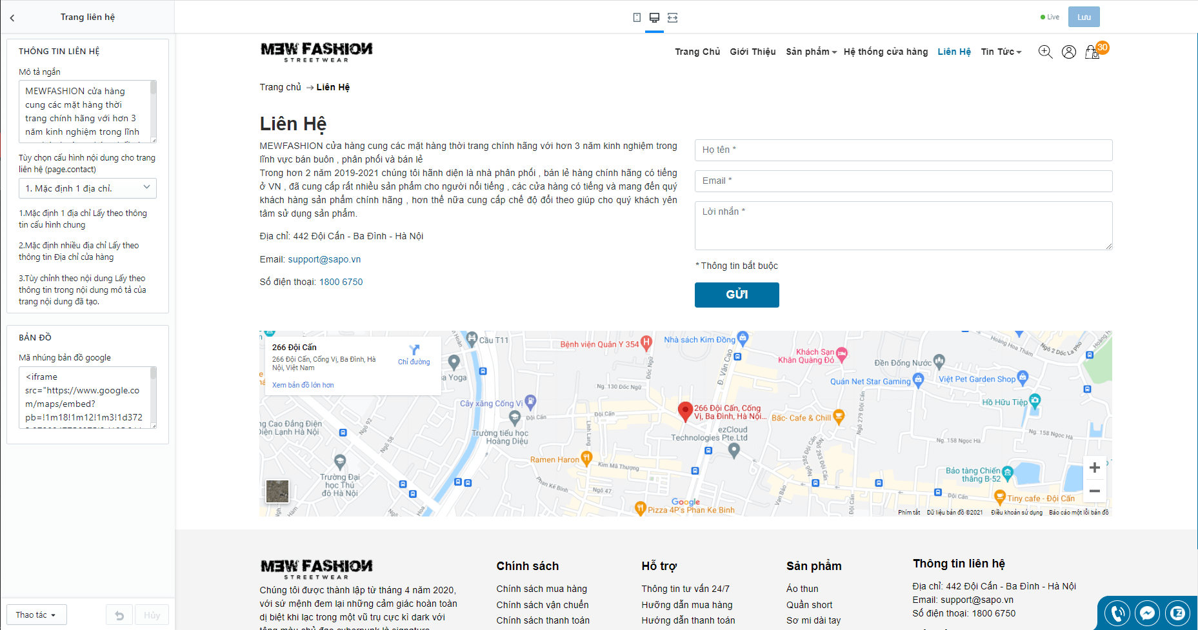Viewport: 1198px width, 630px height.
Task: Click Xem bản đồ lớn hơn link
Action: (x=303, y=385)
